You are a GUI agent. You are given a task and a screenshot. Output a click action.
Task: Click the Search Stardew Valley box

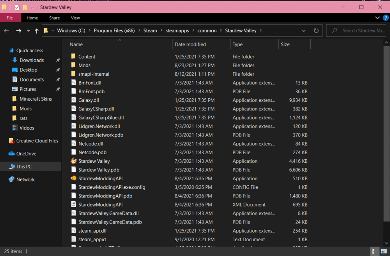coord(356,30)
